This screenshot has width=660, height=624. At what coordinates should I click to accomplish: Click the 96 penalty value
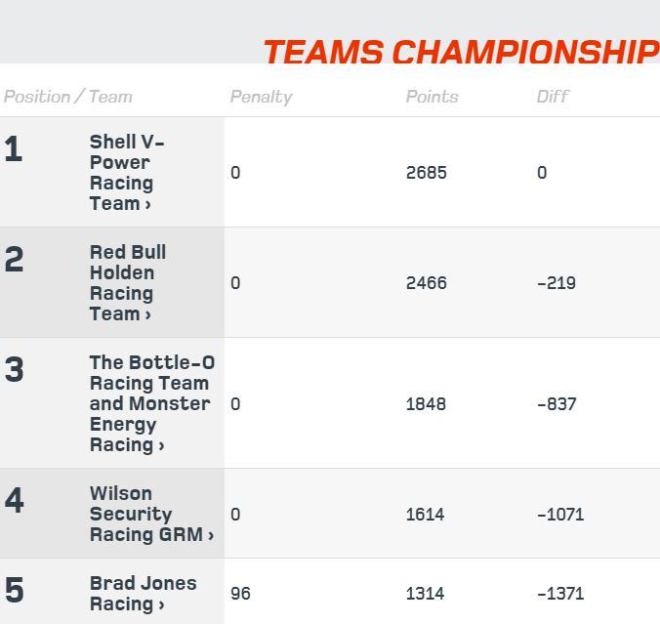coord(240,594)
